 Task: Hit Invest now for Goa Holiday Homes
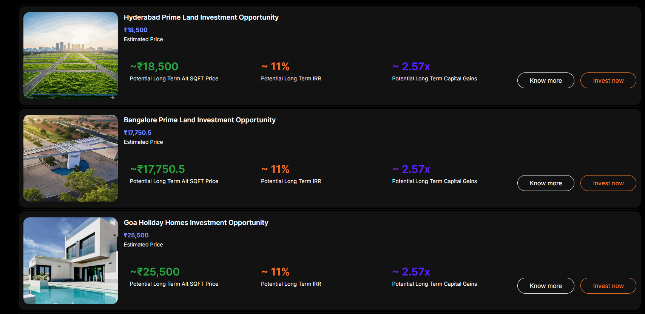[x=608, y=286]
